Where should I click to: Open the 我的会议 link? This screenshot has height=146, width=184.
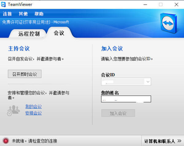point(33,106)
